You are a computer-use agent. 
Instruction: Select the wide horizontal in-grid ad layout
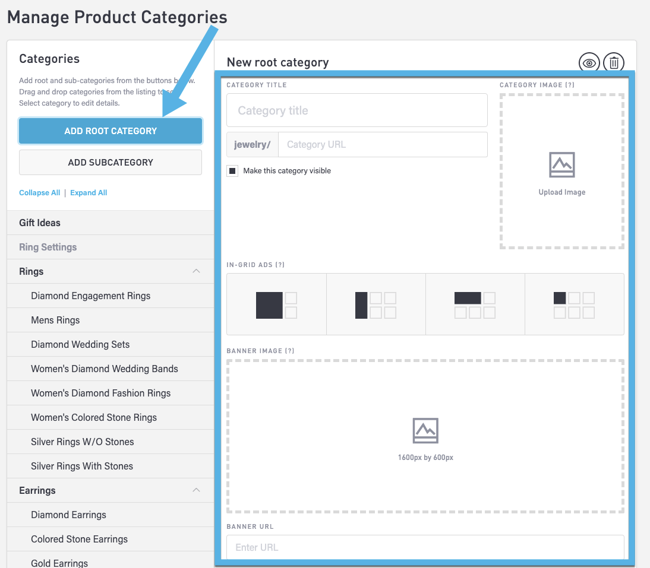475,304
